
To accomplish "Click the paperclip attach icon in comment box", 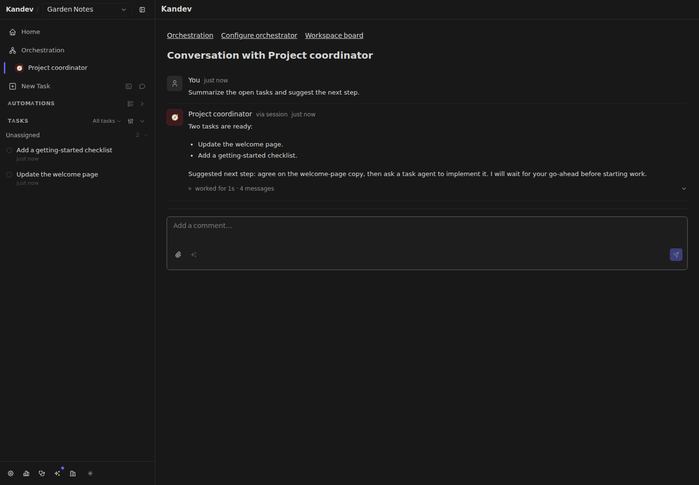I will (178, 255).
